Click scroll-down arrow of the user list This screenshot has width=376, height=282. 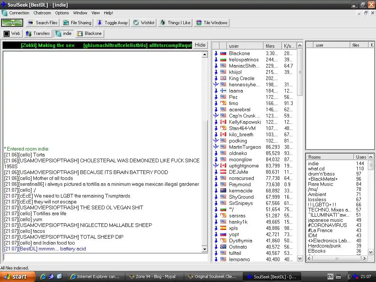point(300,258)
